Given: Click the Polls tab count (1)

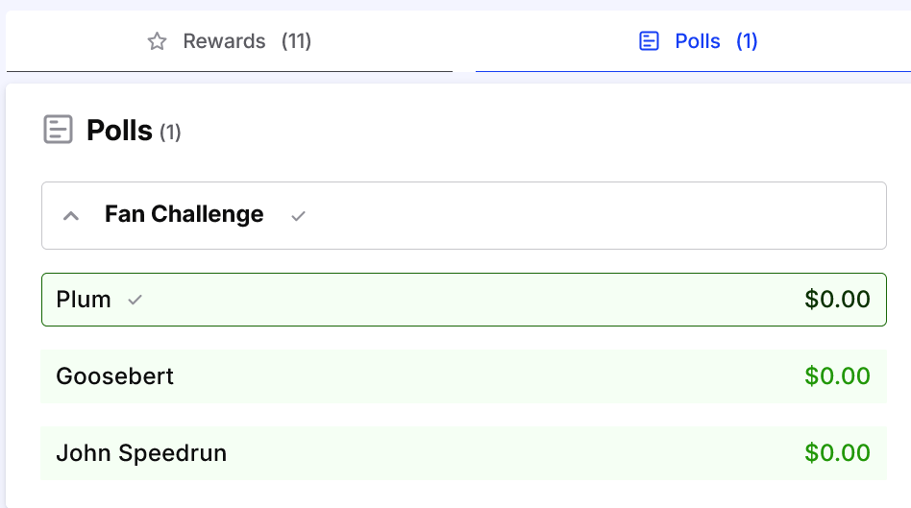Looking at the screenshot, I should (747, 41).
